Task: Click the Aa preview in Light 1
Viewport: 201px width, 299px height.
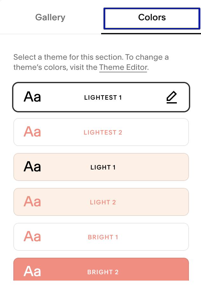Action: 32,166
